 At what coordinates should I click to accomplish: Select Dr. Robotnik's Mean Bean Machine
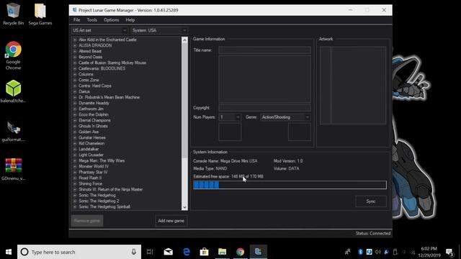pyautogui.click(x=109, y=97)
